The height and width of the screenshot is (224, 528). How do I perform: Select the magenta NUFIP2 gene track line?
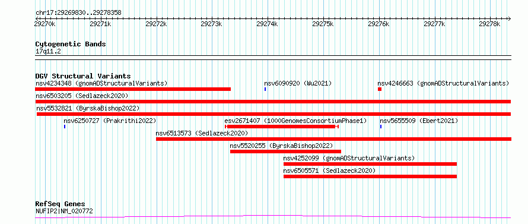point(273,216)
